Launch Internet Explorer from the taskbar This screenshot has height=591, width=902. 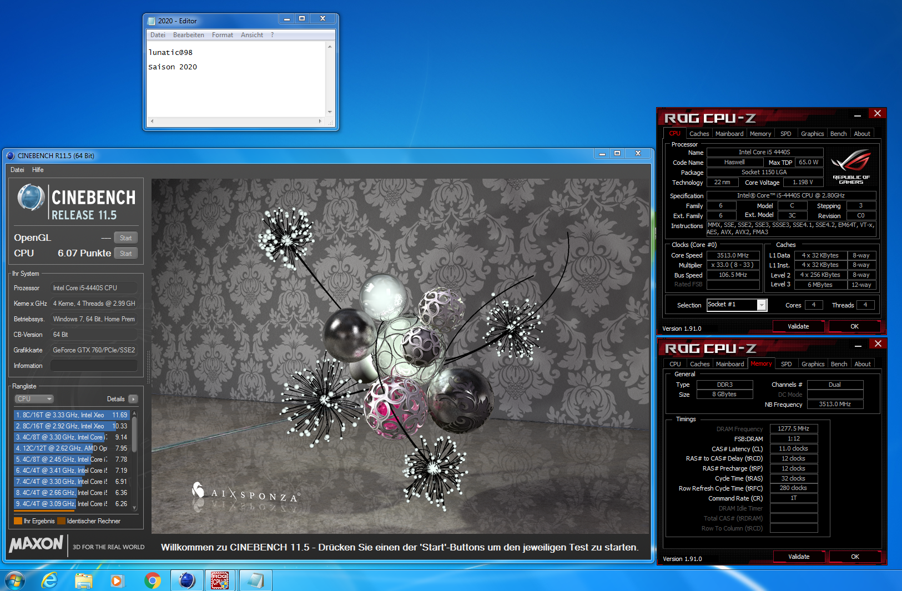coord(50,580)
